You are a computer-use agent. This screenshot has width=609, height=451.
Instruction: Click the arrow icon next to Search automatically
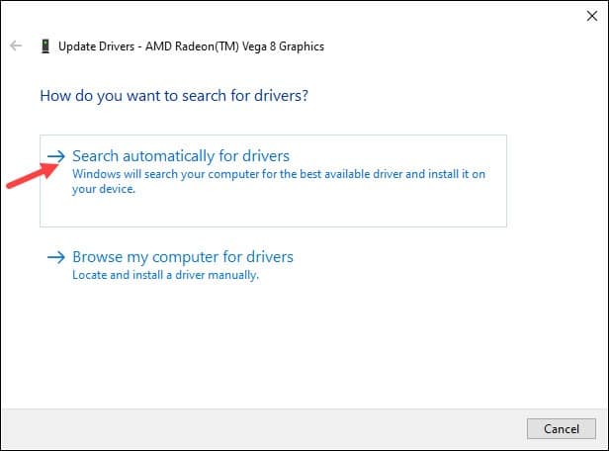[56, 156]
